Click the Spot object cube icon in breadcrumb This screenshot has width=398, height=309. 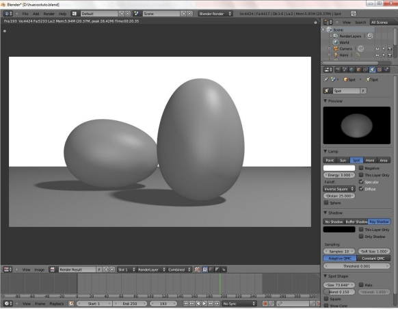point(345,80)
